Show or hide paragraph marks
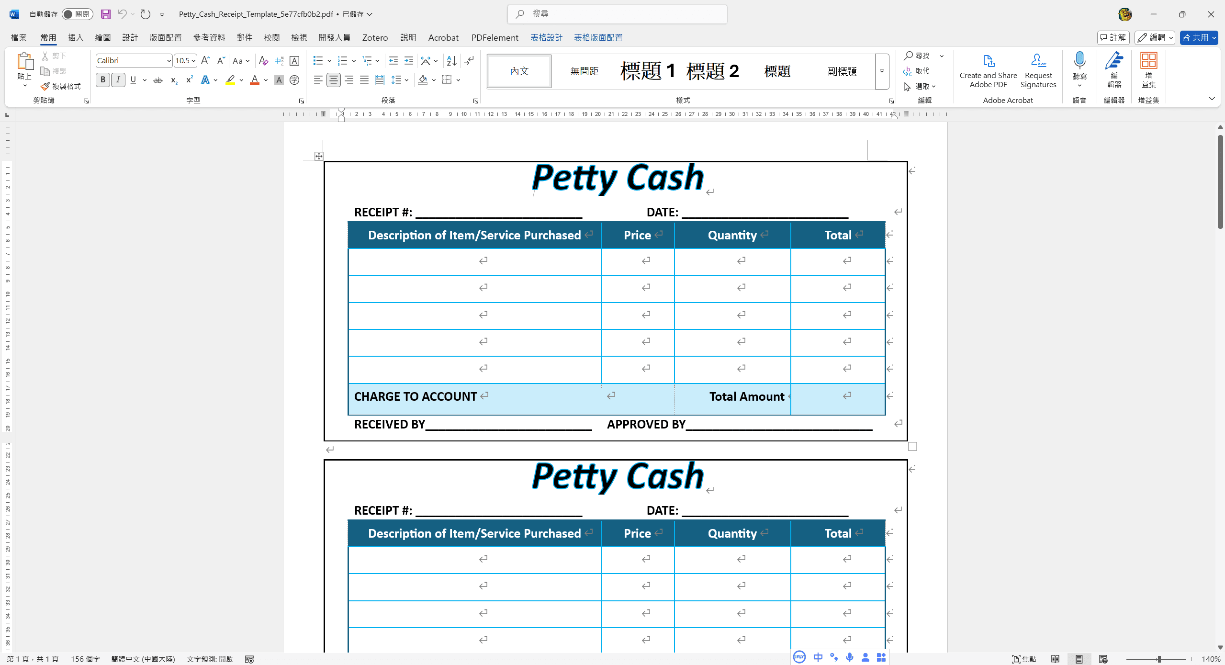This screenshot has width=1225, height=665. (x=469, y=60)
